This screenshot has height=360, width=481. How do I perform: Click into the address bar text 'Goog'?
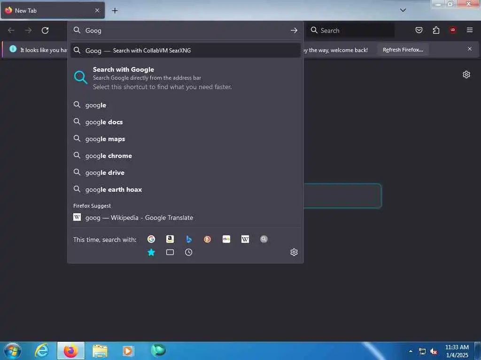(x=93, y=30)
